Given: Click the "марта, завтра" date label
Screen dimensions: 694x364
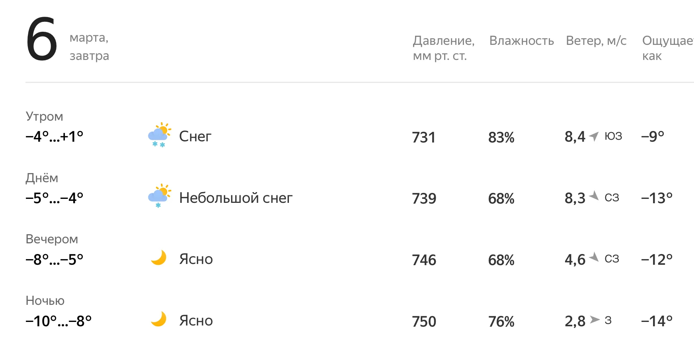Looking at the screenshot, I should (89, 47).
